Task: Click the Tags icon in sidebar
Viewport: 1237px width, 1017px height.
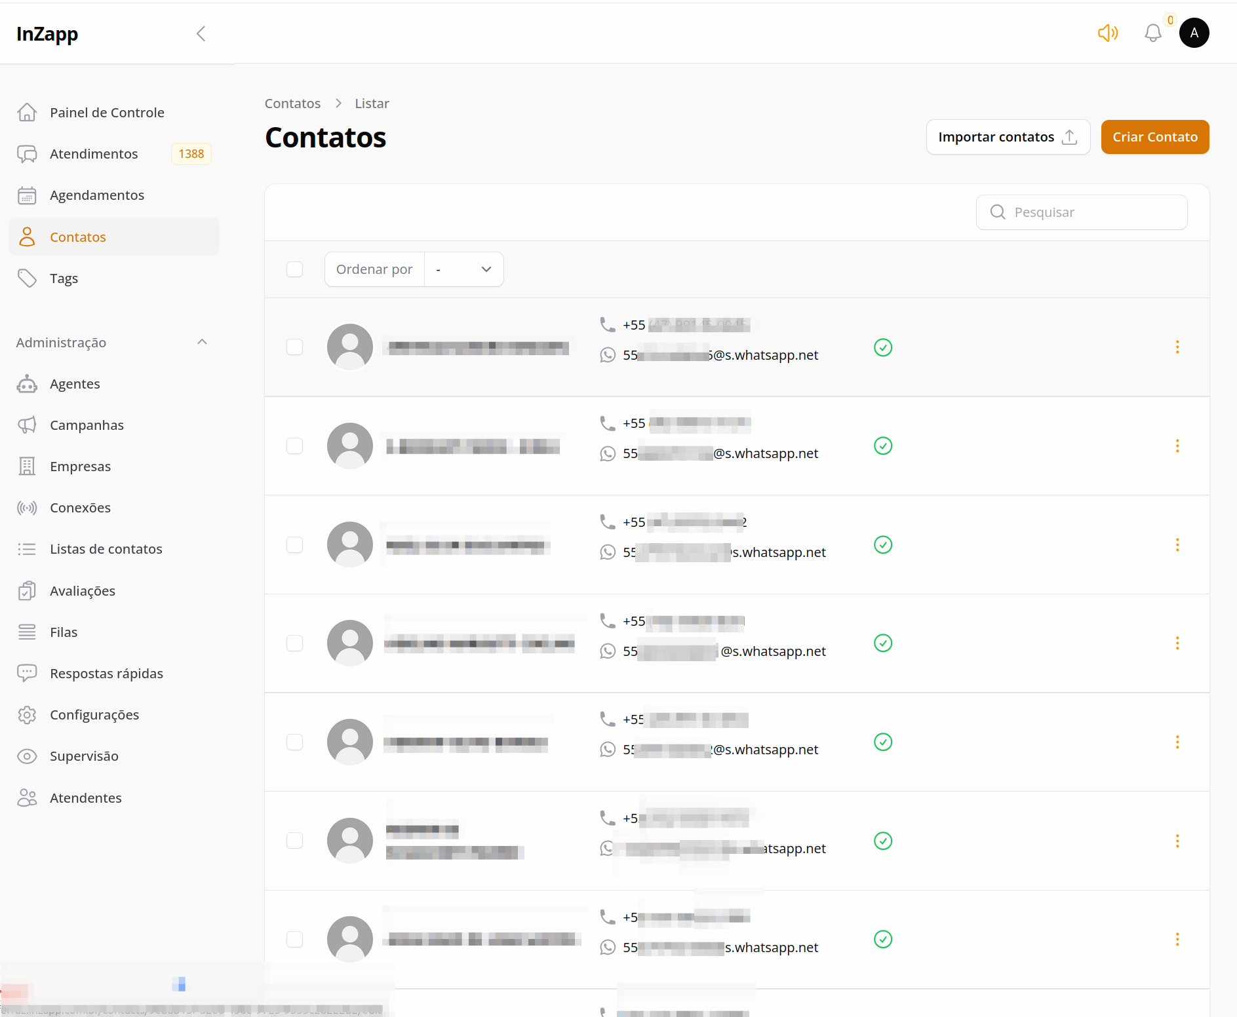Action: pyautogui.click(x=27, y=278)
